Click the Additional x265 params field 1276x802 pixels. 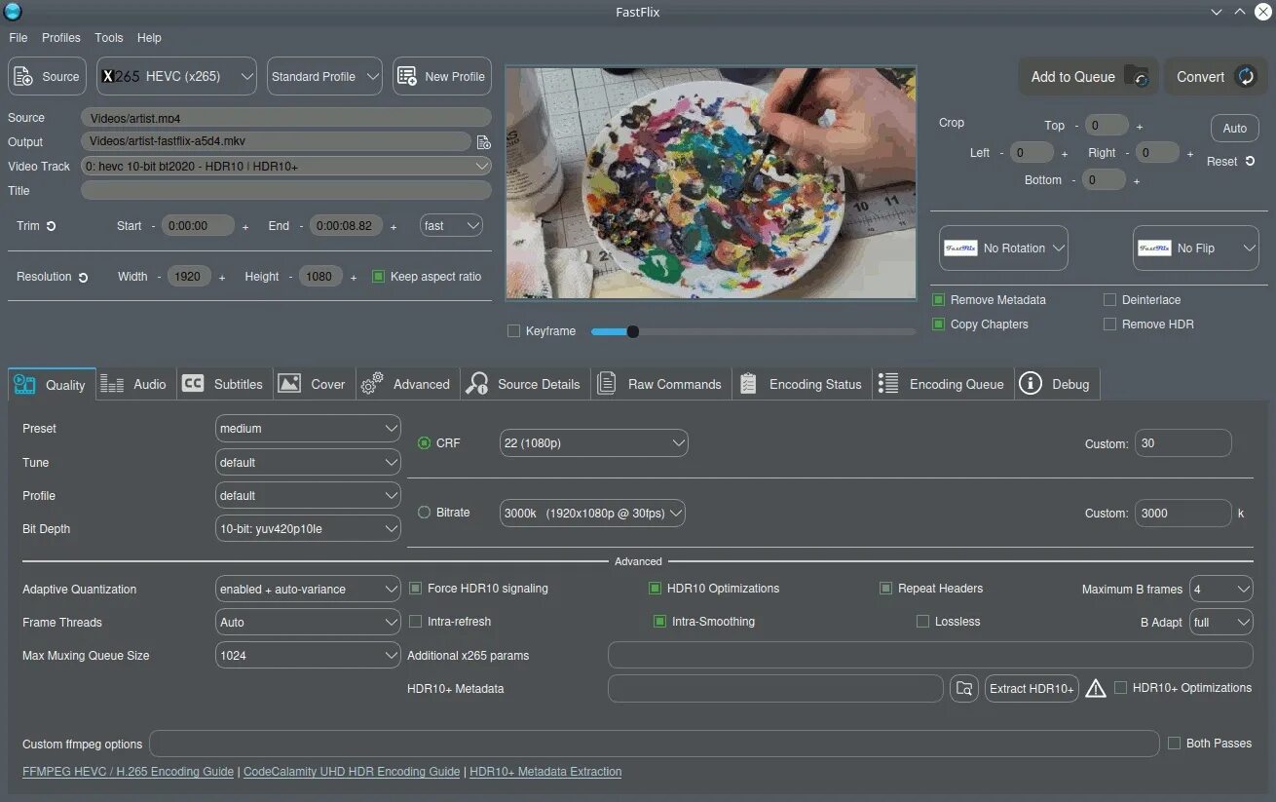pos(930,655)
